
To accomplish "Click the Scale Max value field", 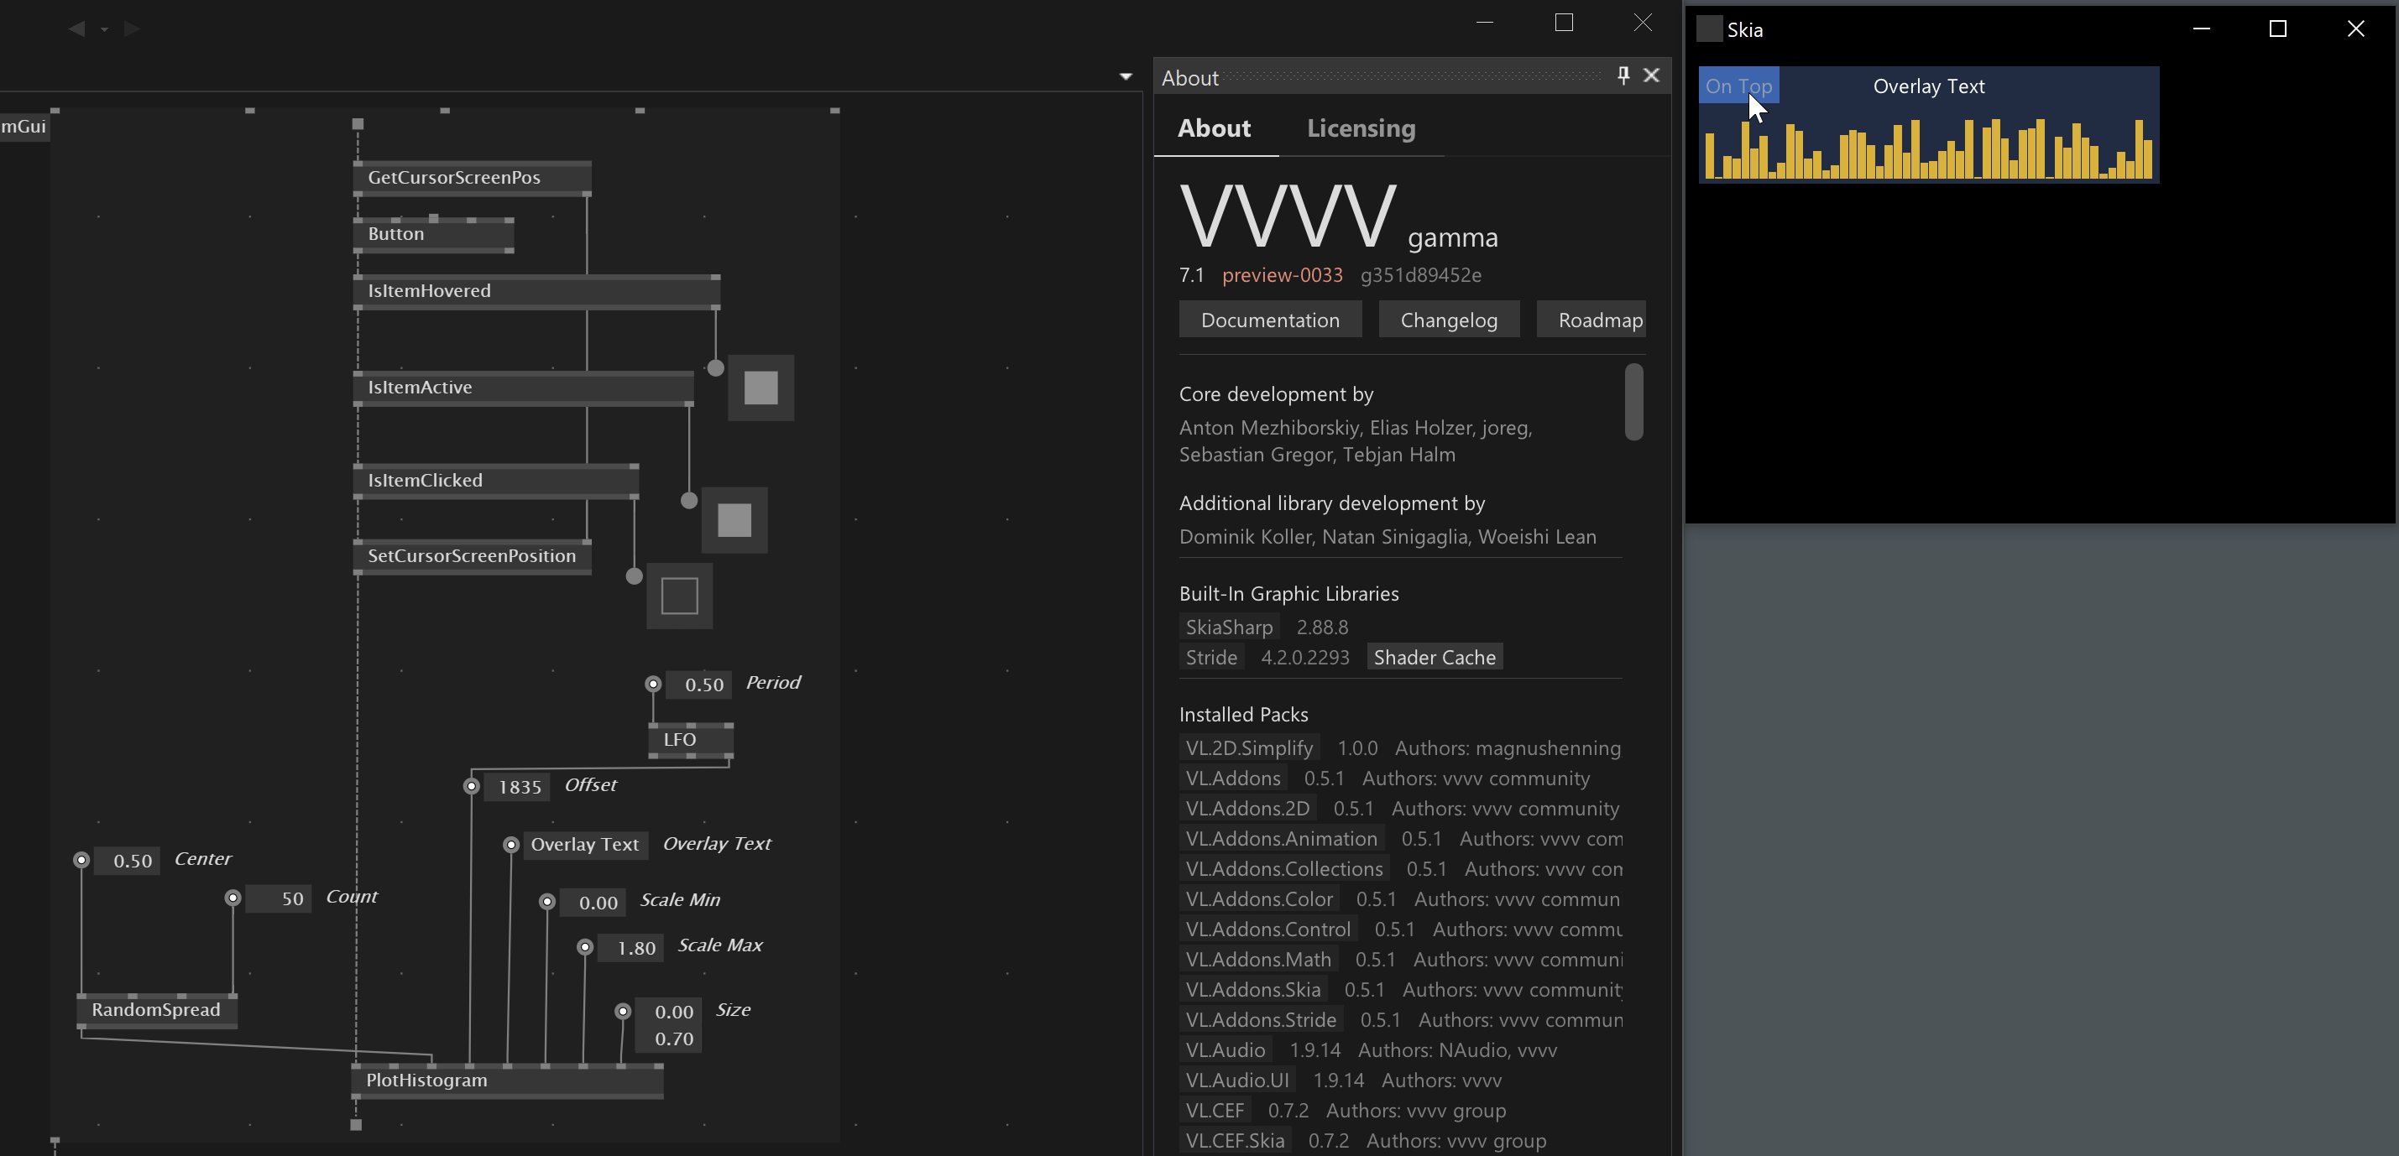I will [636, 949].
